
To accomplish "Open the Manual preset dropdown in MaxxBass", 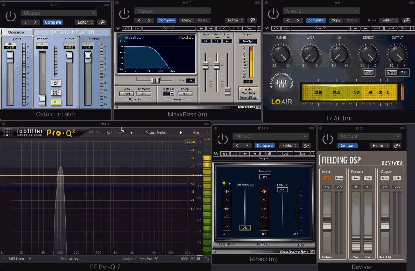I will click(172, 11).
